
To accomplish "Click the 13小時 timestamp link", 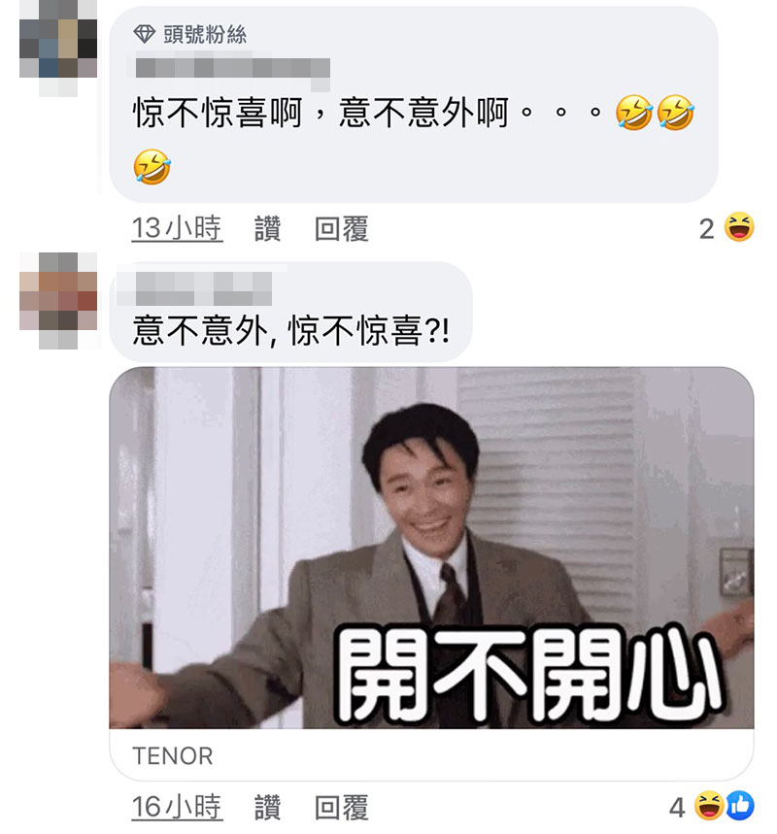I will [x=177, y=228].
